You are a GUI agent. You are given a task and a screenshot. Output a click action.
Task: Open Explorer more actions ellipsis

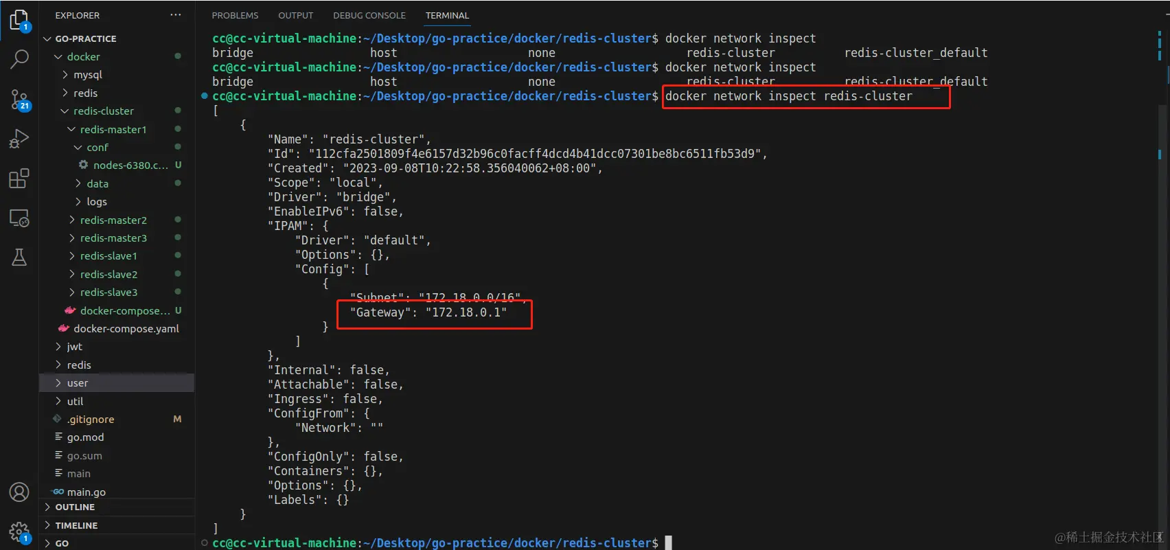(x=176, y=15)
